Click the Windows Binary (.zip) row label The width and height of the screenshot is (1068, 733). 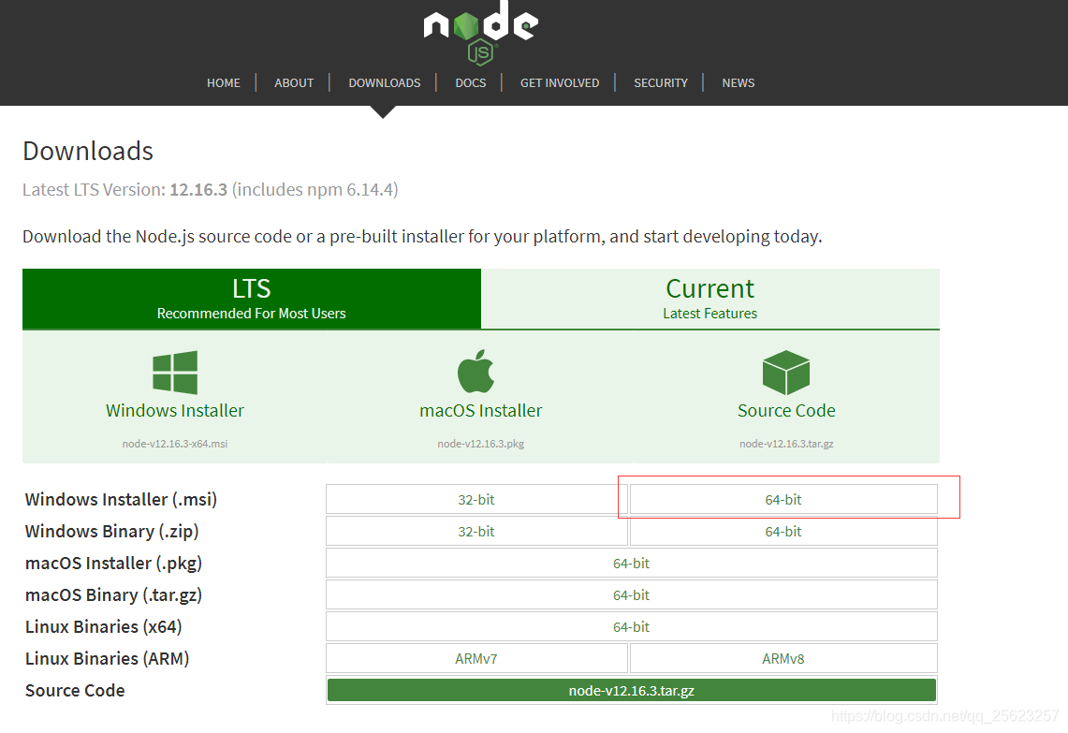point(111,532)
